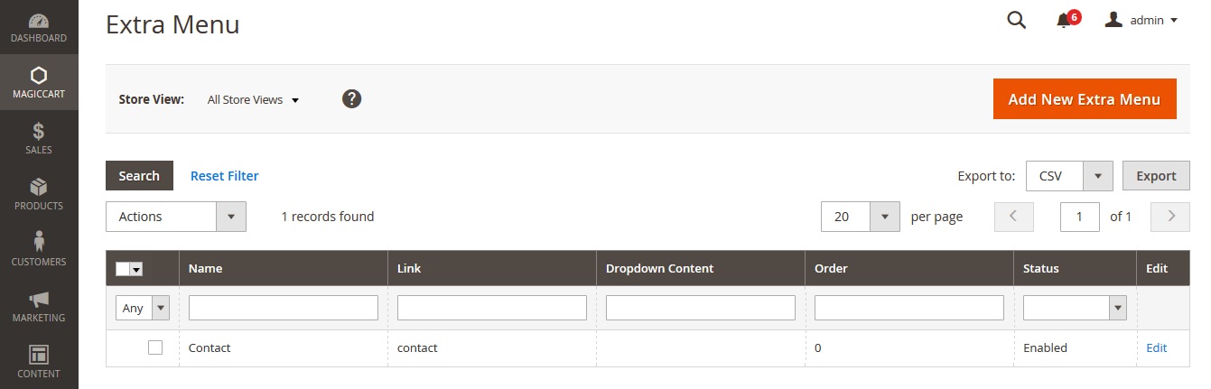Click the Name filter input field
1211x389 pixels.
[x=284, y=308]
